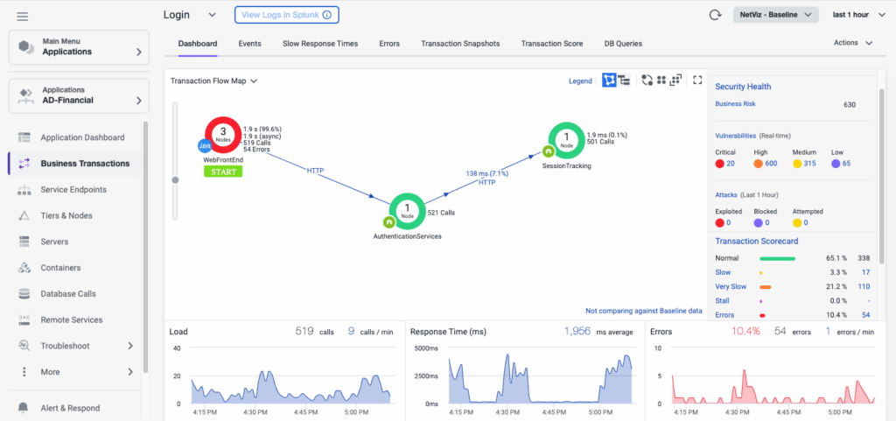Click the Containers sidebar icon
896x421 pixels.
(24, 268)
